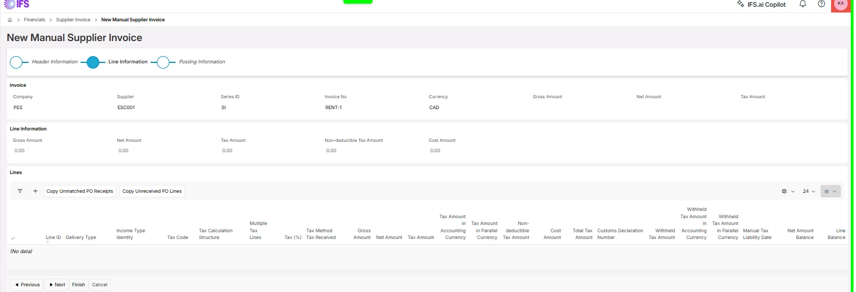Click Tax Calculation Structure column header
This screenshot has width=856, height=292.
click(216, 234)
